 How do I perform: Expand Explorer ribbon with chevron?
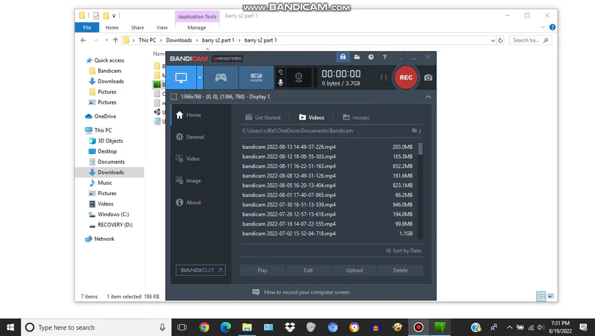click(543, 27)
